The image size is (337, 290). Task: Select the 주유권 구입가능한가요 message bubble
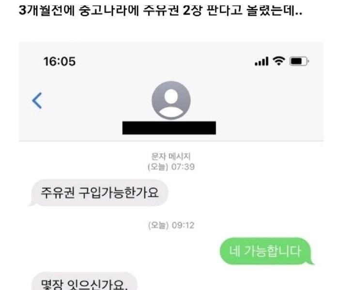(98, 193)
